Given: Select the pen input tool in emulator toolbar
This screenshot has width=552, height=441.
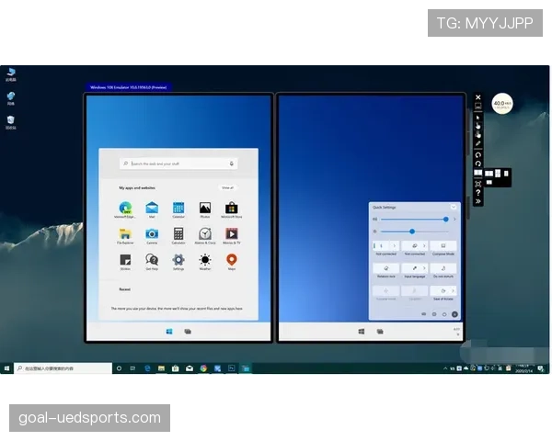Looking at the screenshot, I should pos(477,143).
